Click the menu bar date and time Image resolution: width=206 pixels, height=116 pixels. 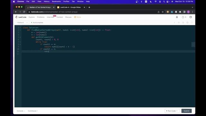(x=184, y=2)
